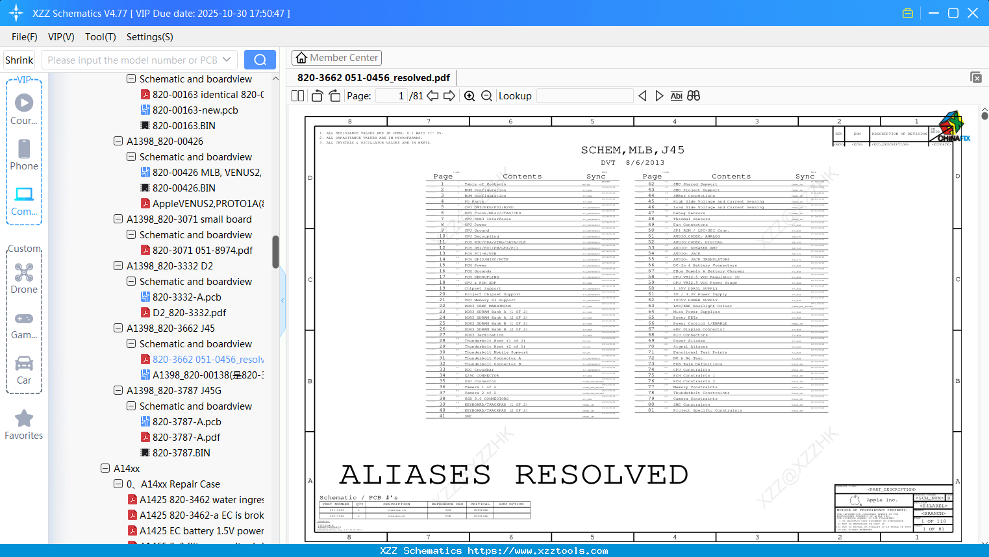Toggle the Abi match-case icon
The image size is (989, 557).
coord(676,96)
